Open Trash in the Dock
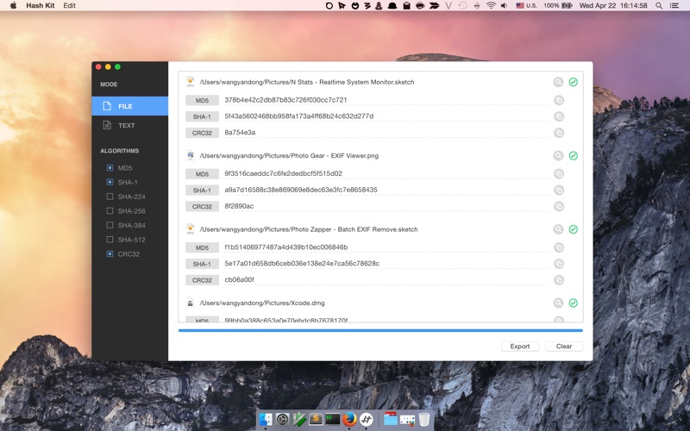Viewport: 690px width, 431px height. [424, 419]
